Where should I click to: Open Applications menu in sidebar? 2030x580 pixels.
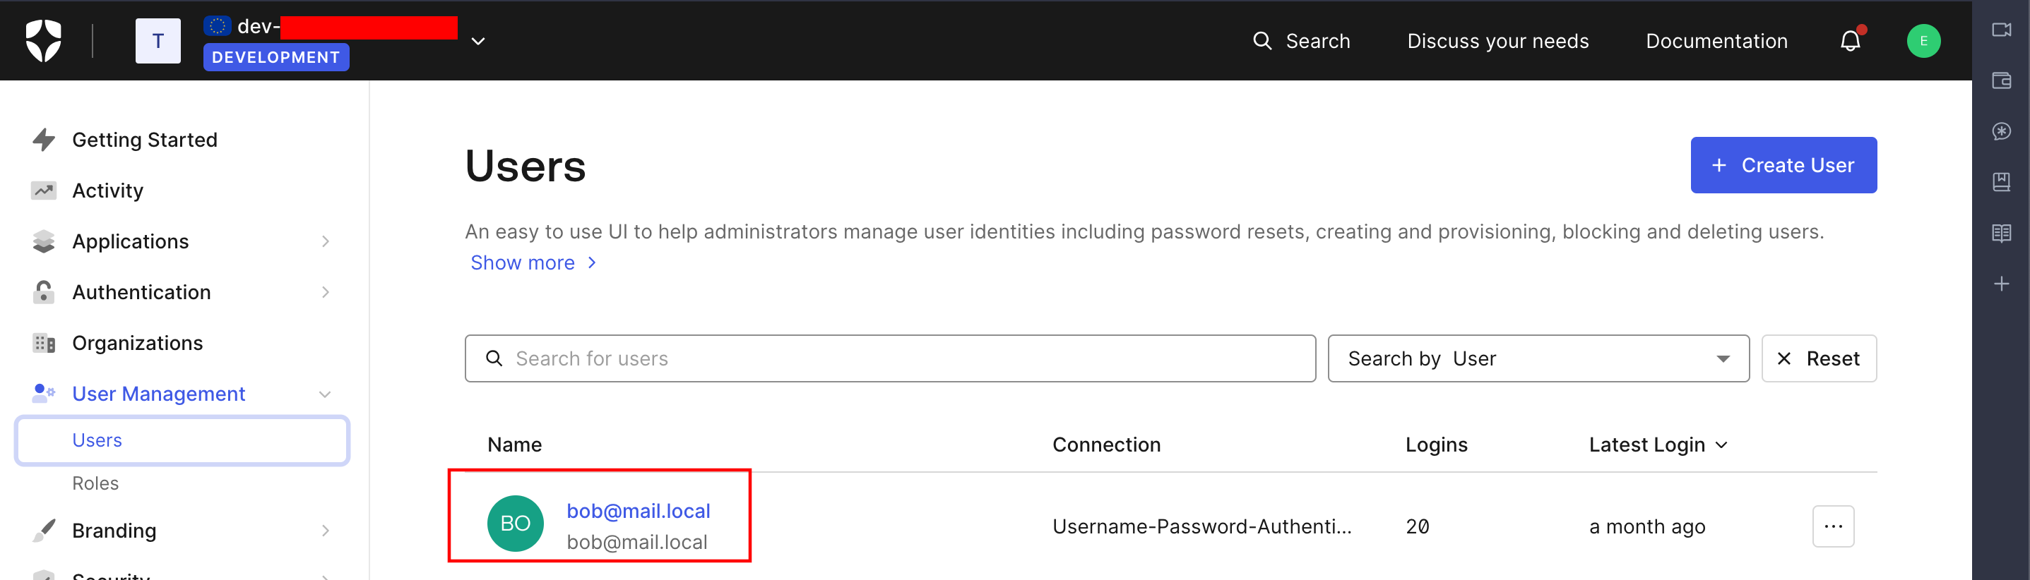coord(130,241)
